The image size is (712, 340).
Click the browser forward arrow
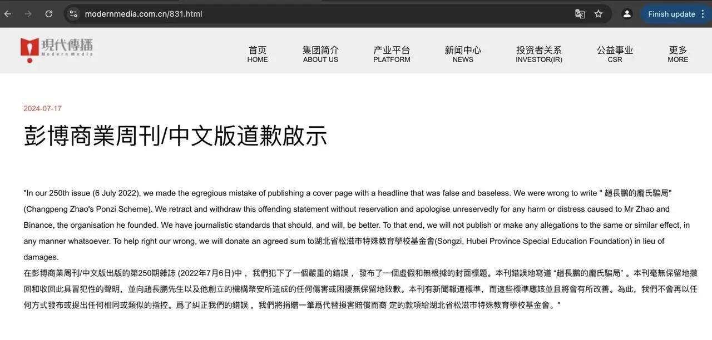(x=28, y=14)
